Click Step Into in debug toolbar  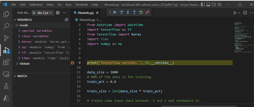[128, 12]
